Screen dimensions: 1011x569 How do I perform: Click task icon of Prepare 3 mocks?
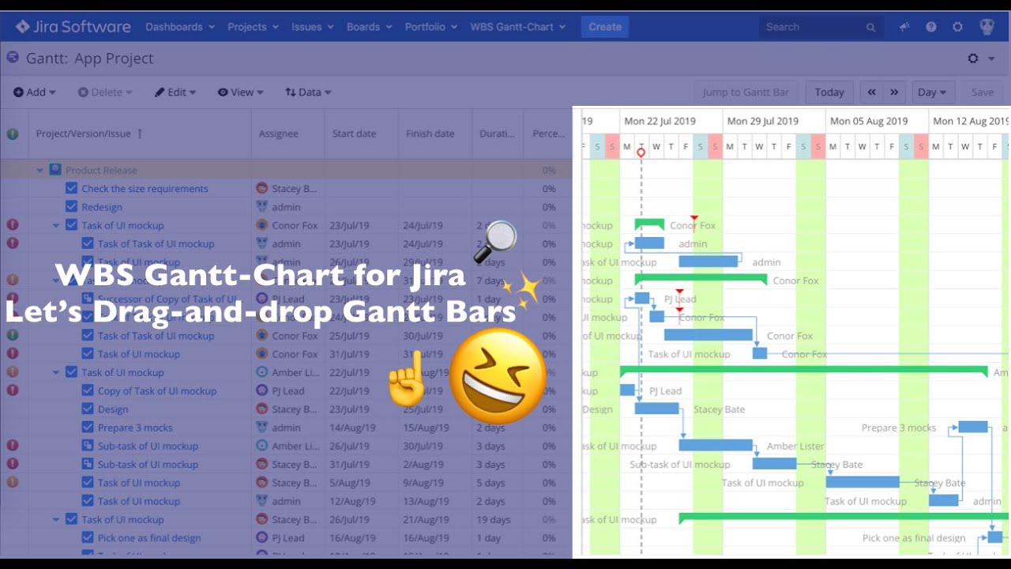(x=88, y=428)
